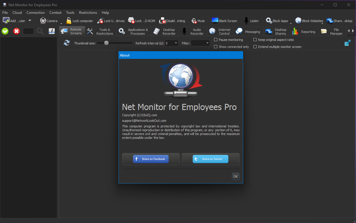Minimize the Net Monitor window

click(322, 5)
